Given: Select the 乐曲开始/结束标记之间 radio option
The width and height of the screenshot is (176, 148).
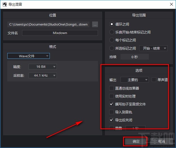Looking at the screenshot, I should click(x=112, y=32).
